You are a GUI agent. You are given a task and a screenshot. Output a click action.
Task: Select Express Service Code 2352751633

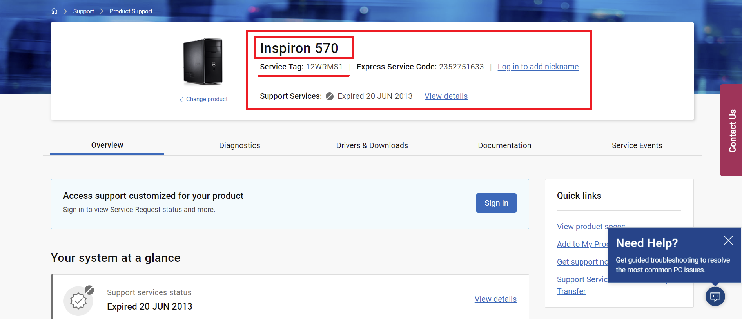pyautogui.click(x=420, y=67)
